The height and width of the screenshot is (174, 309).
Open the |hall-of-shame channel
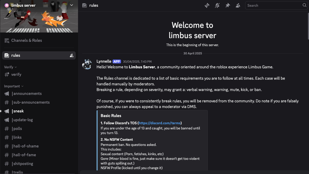[39, 146]
